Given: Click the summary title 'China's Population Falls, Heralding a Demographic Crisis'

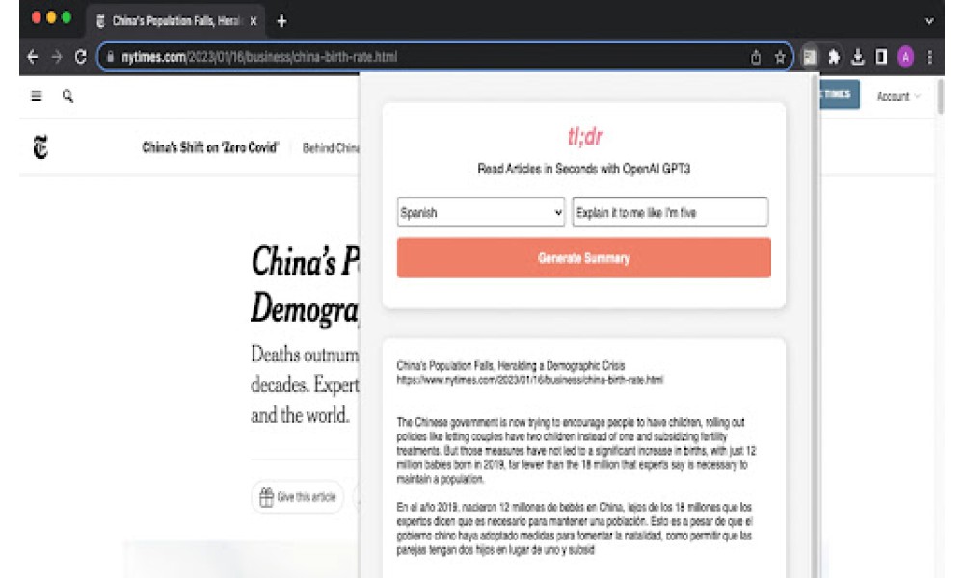Looking at the screenshot, I should [510, 366].
